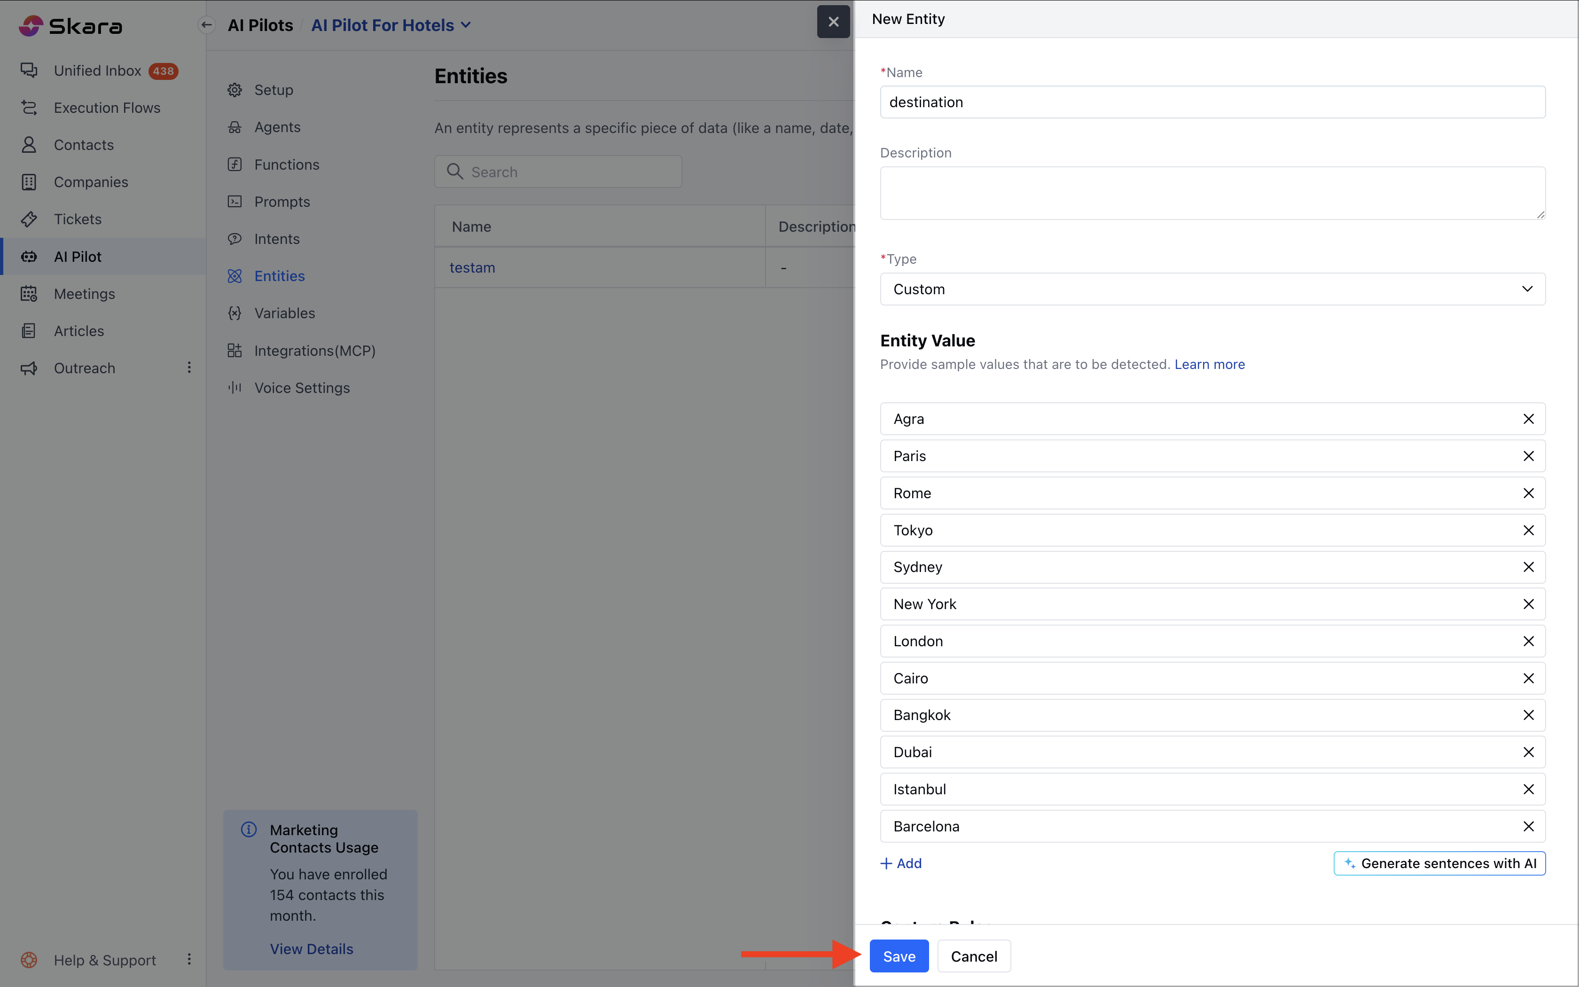Open Outreach more options menu

tap(189, 368)
